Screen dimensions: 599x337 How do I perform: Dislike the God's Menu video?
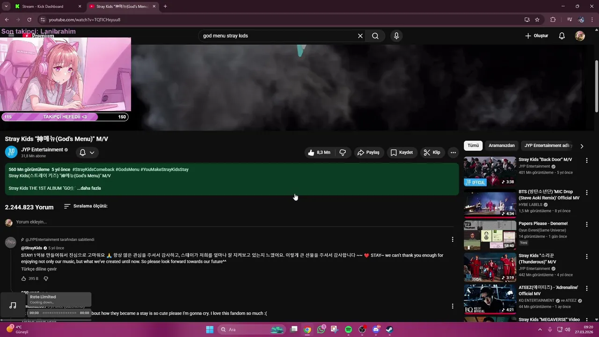pyautogui.click(x=343, y=153)
